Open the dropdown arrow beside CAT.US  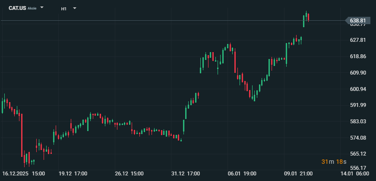pyautogui.click(x=42, y=8)
